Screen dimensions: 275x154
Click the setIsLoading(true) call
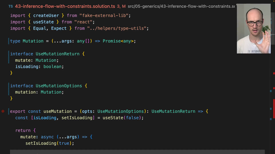coord(50,143)
